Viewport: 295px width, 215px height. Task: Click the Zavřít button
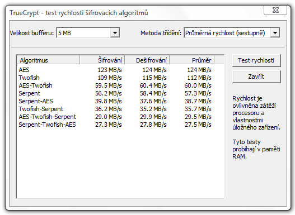pyautogui.click(x=256, y=77)
